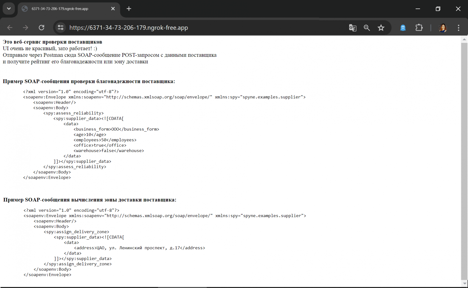Open Google Translate page icon
The height and width of the screenshot is (288, 468).
pyautogui.click(x=353, y=28)
